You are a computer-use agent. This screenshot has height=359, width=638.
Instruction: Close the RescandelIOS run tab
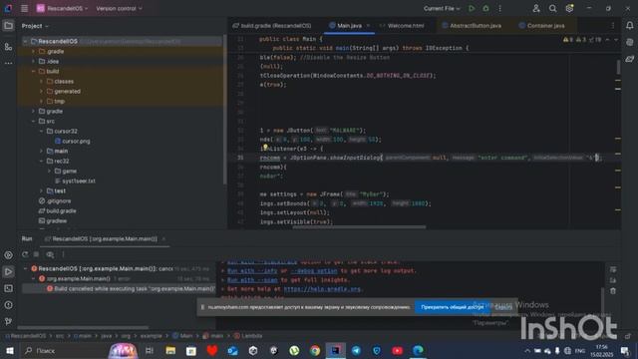pos(163,239)
